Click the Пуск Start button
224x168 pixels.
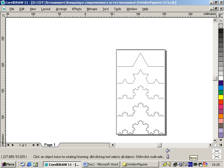[8, 164]
